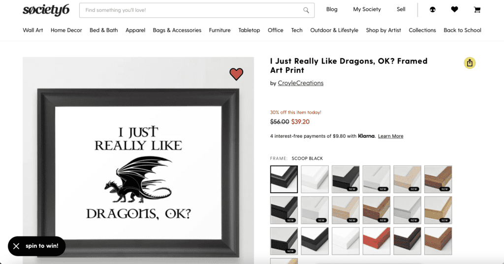Close the spin to win popup
The width and height of the screenshot is (504, 264).
(16, 246)
